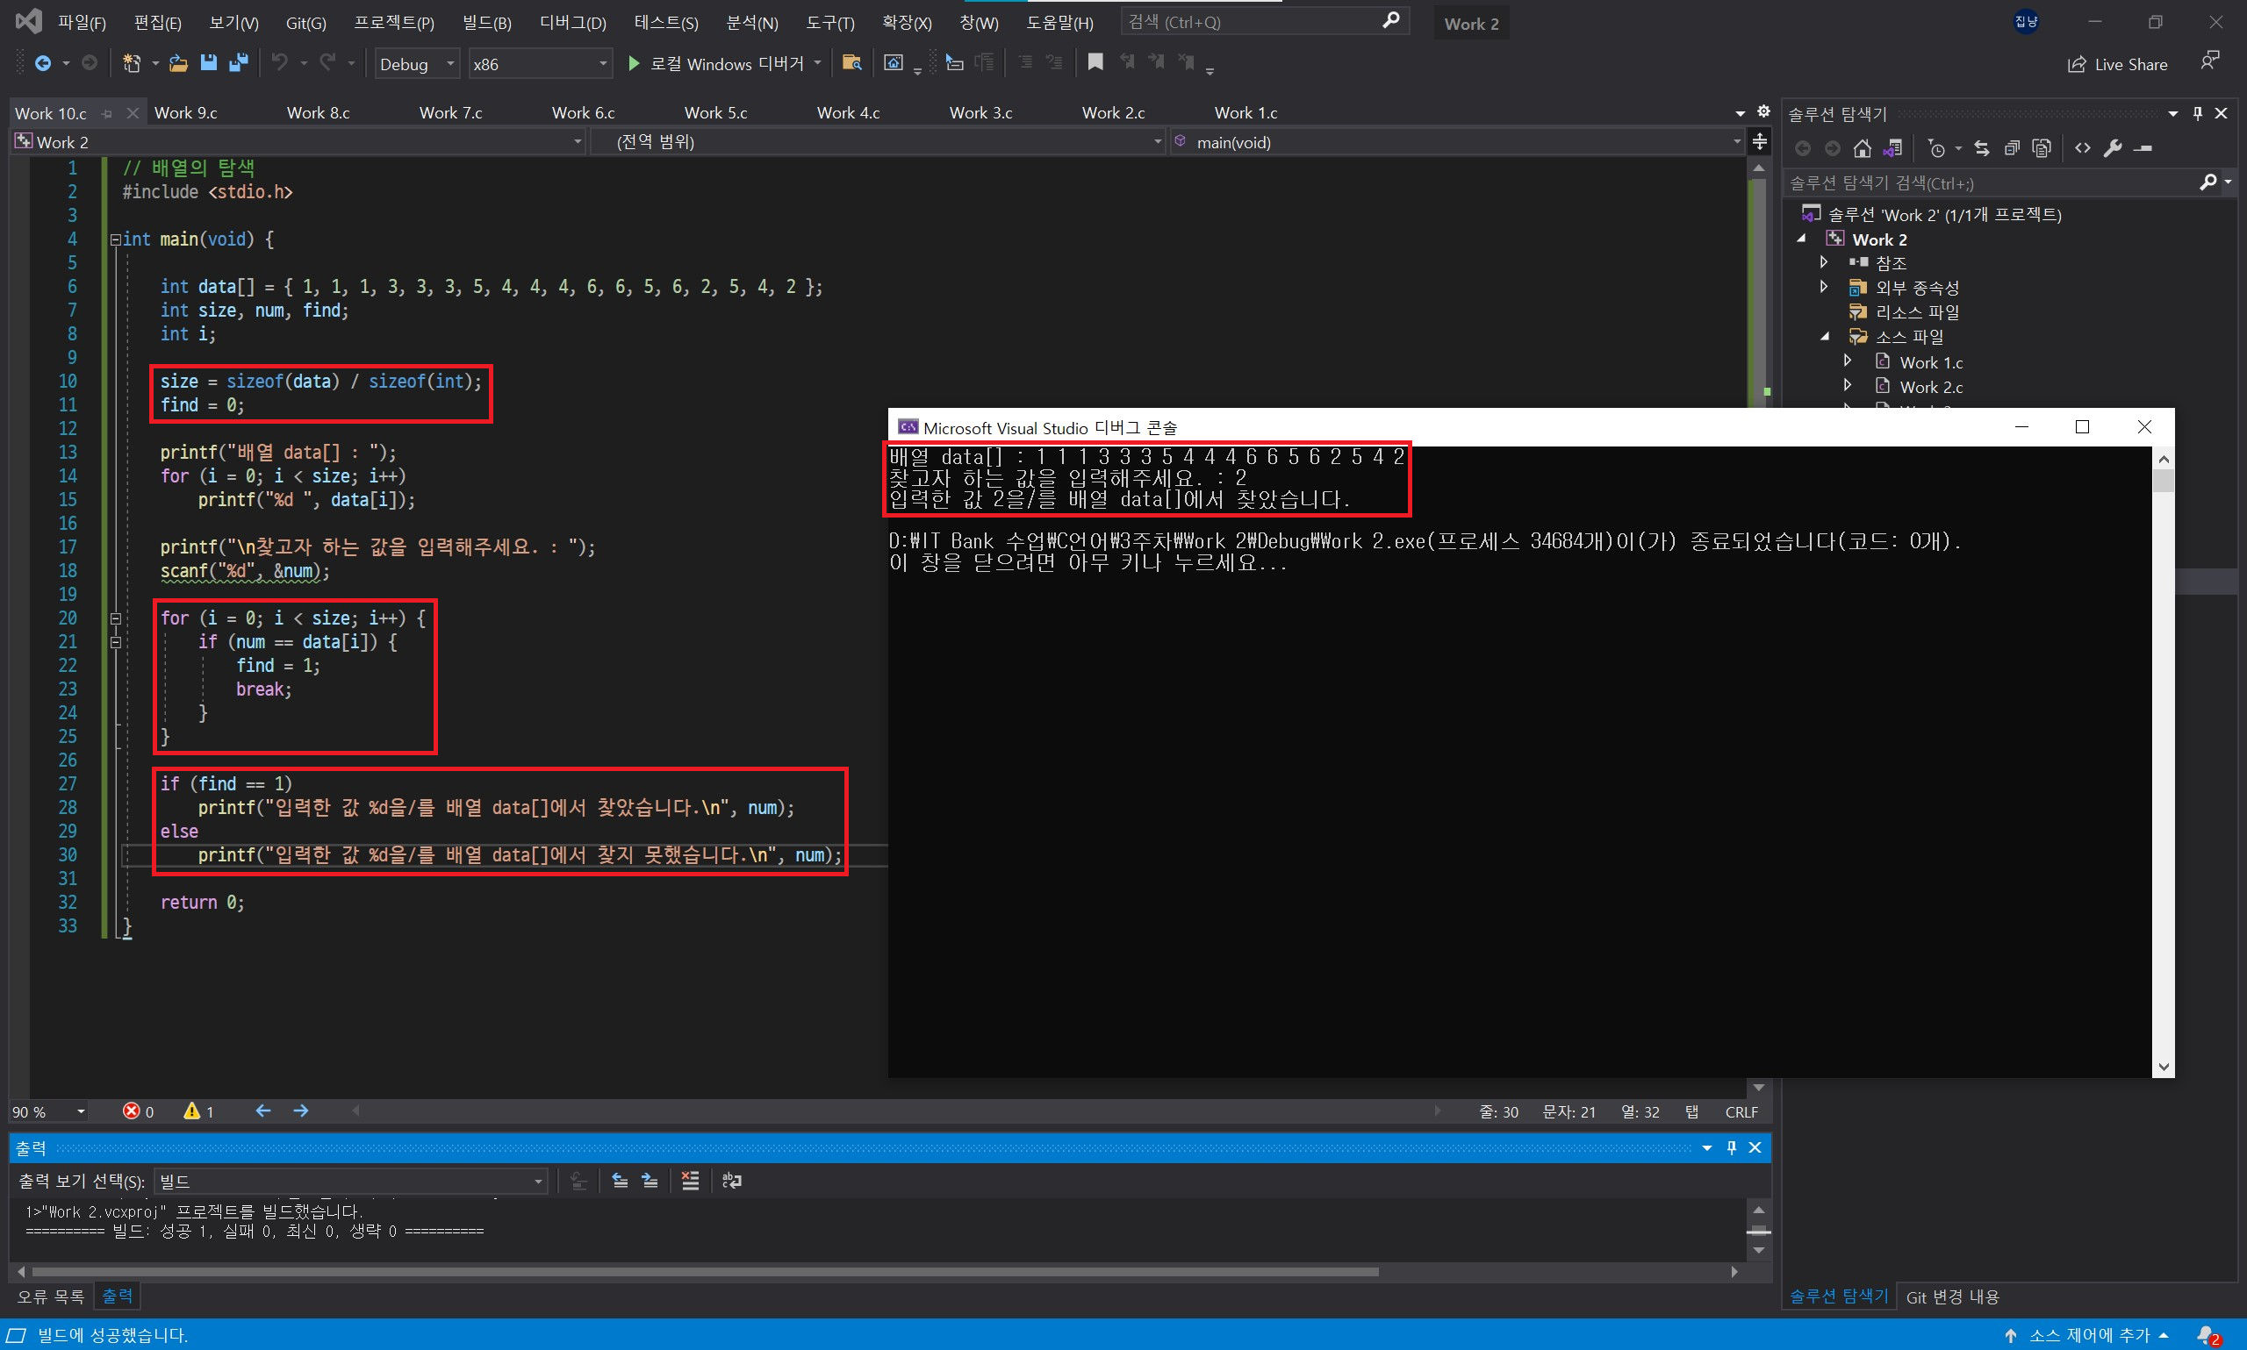
Task: Click the Find in Files toolbar icon
Action: tap(851, 63)
